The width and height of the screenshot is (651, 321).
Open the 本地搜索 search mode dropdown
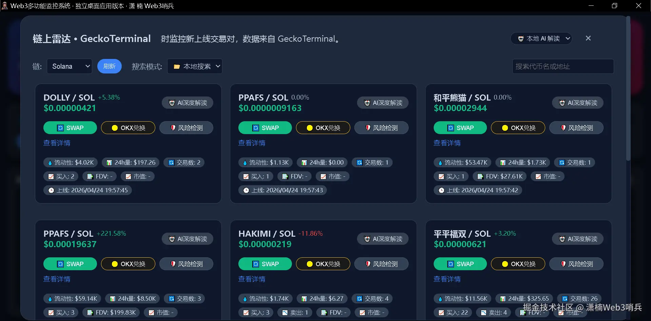pyautogui.click(x=195, y=66)
